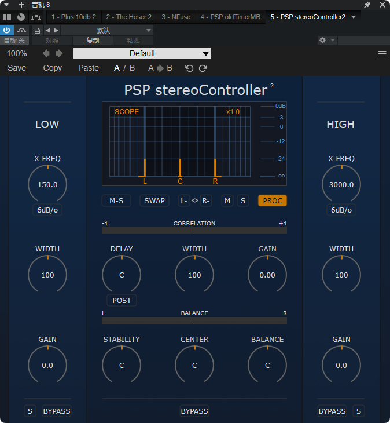The width and height of the screenshot is (390, 423).
Task: Click the add plus icon at top
Action: [21, 5]
